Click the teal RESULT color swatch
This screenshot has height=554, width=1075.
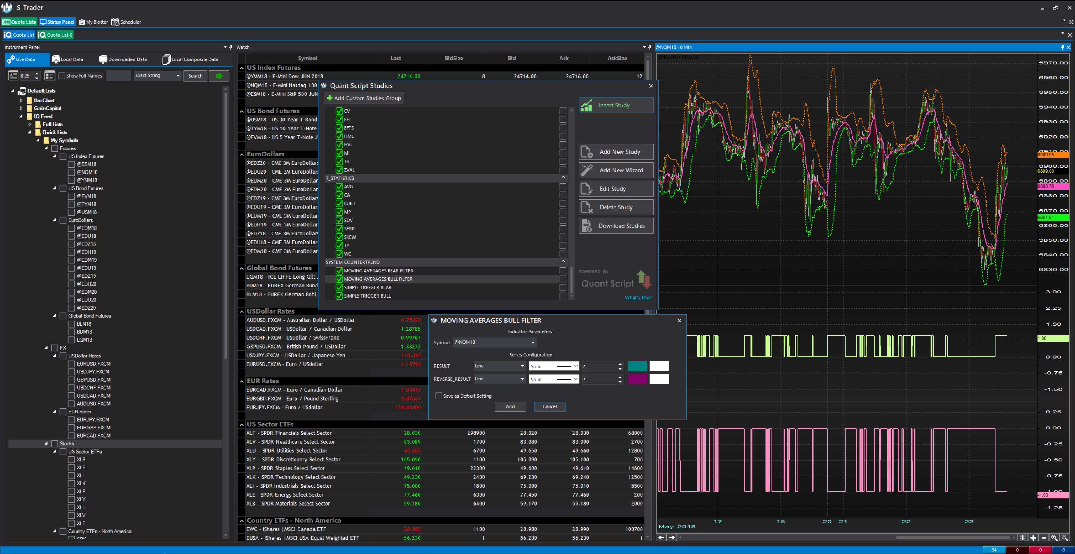pos(638,366)
